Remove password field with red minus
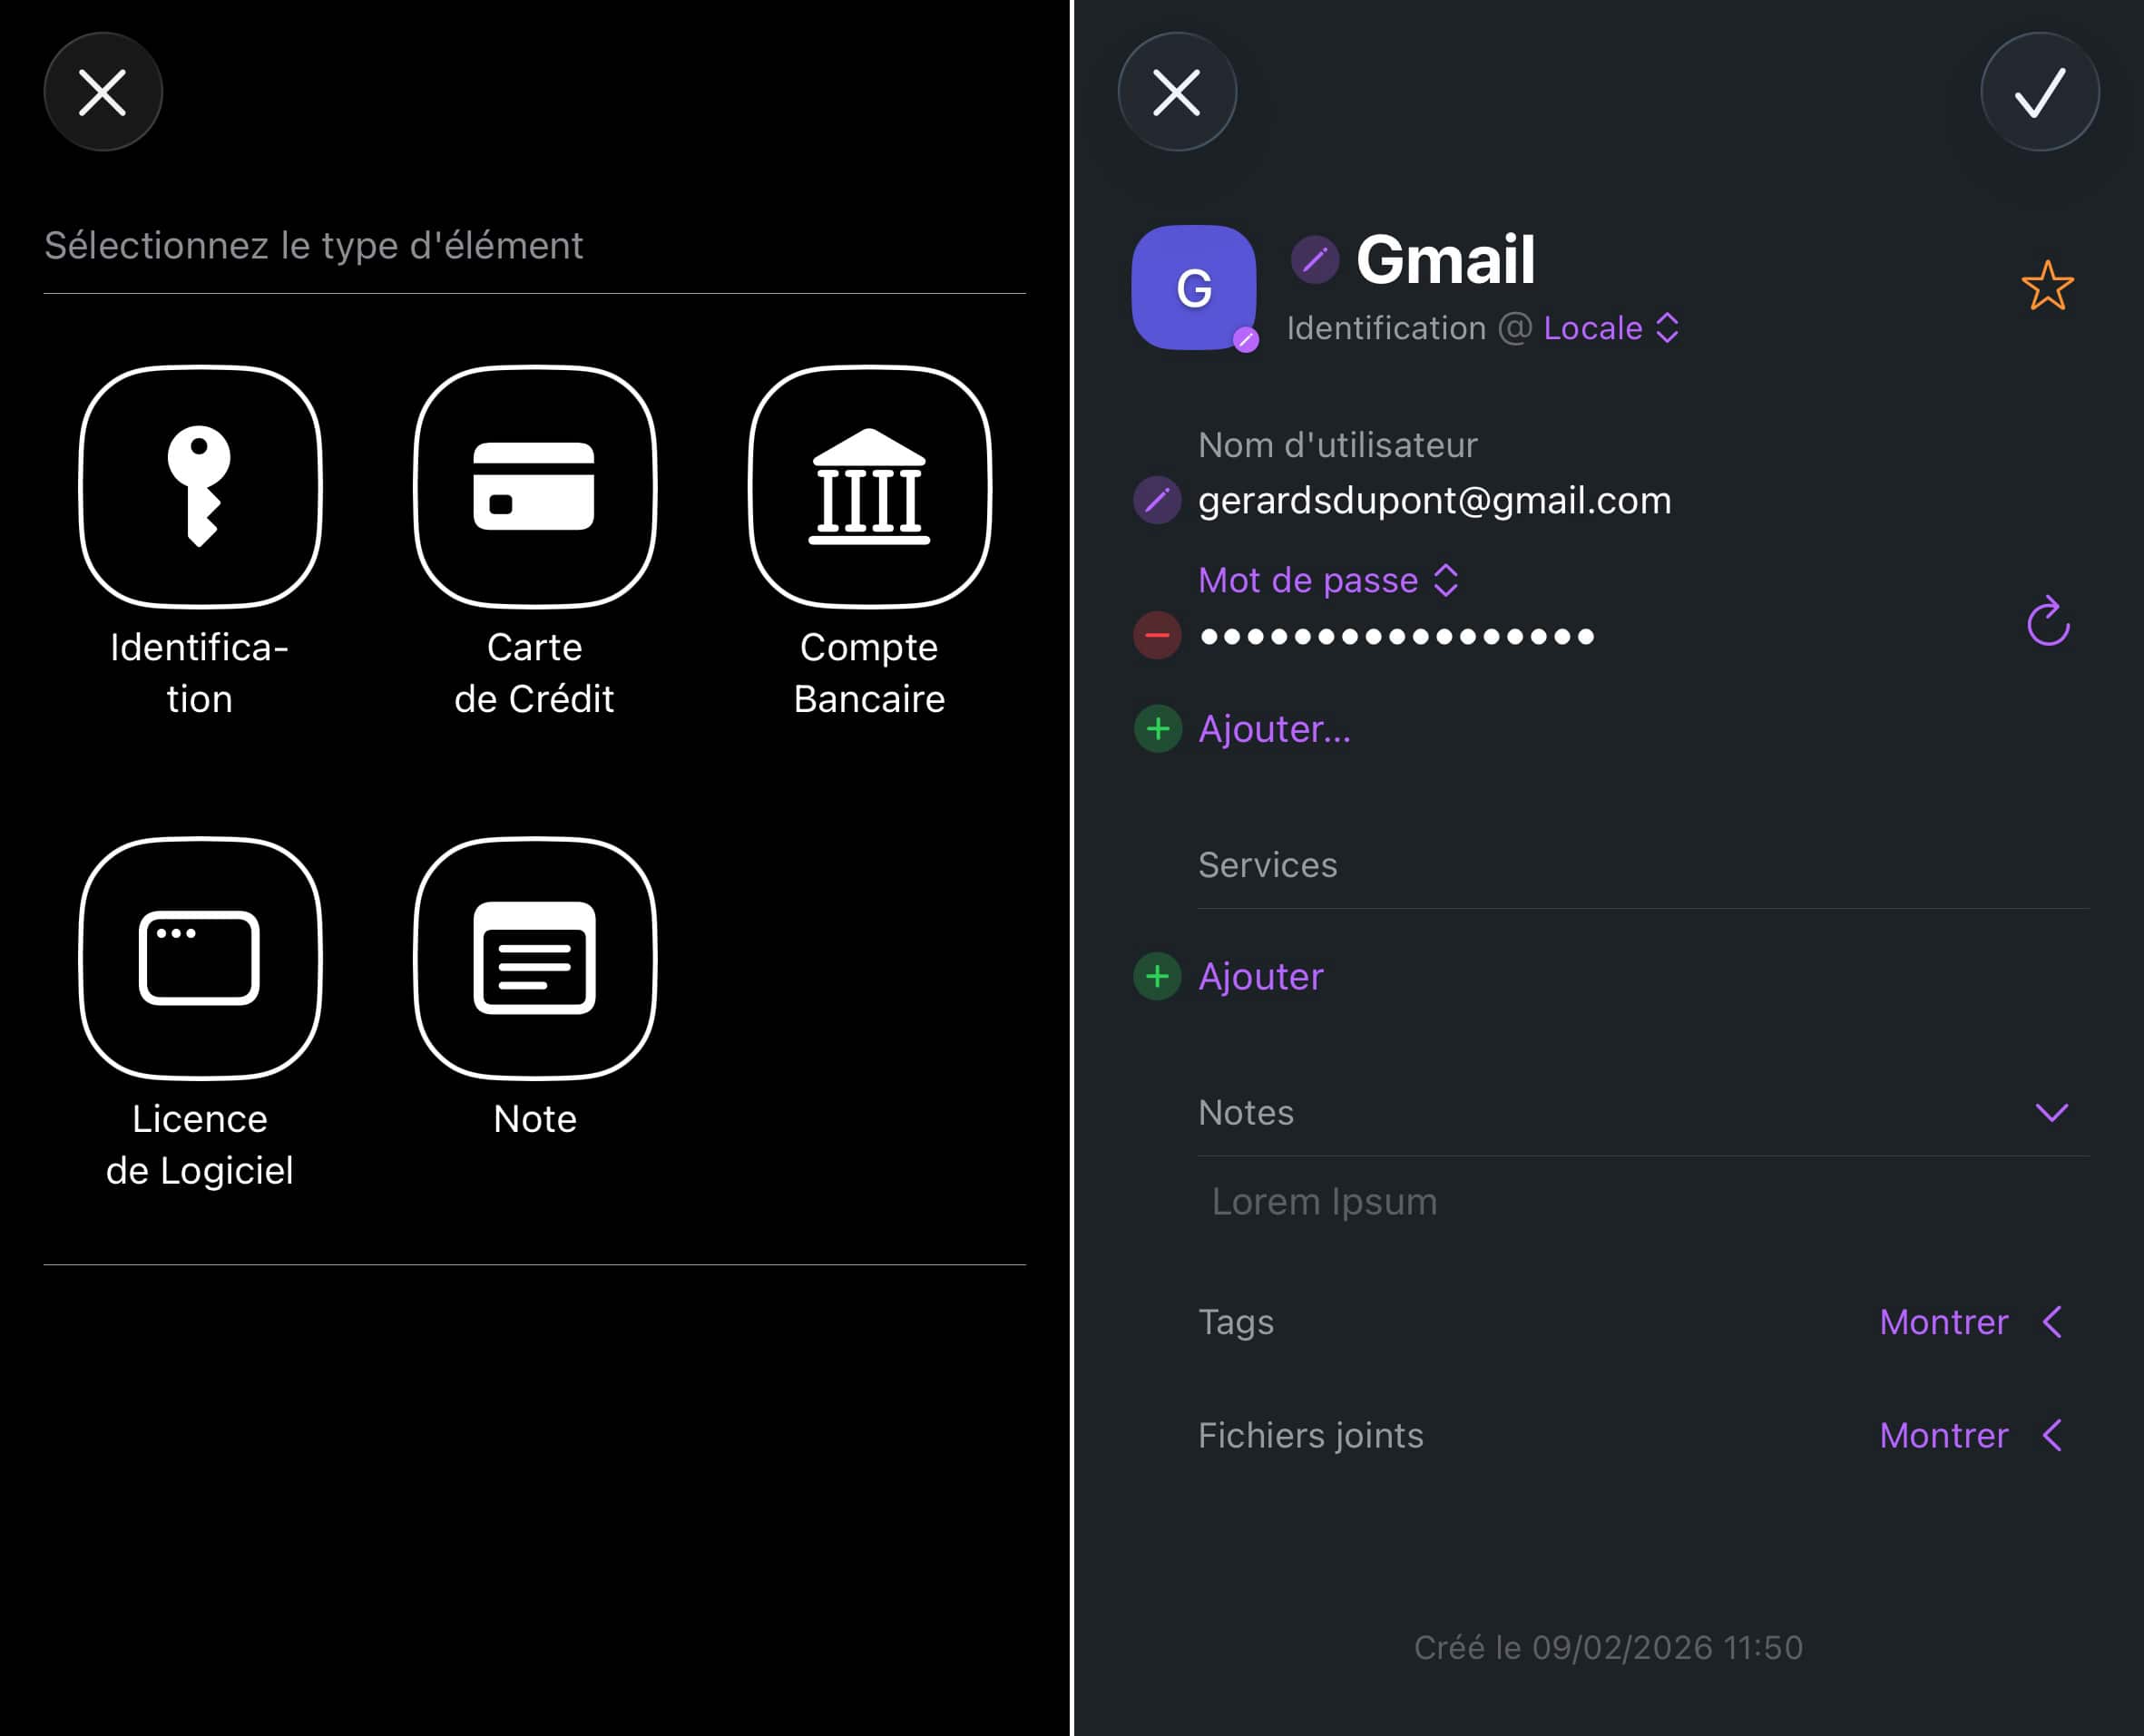2144x1736 pixels. [x=1157, y=635]
